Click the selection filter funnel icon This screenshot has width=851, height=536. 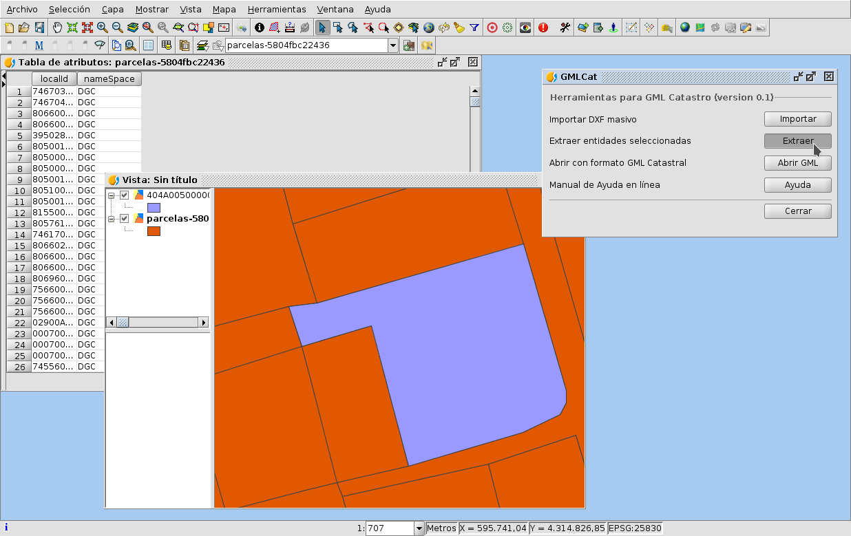(474, 28)
